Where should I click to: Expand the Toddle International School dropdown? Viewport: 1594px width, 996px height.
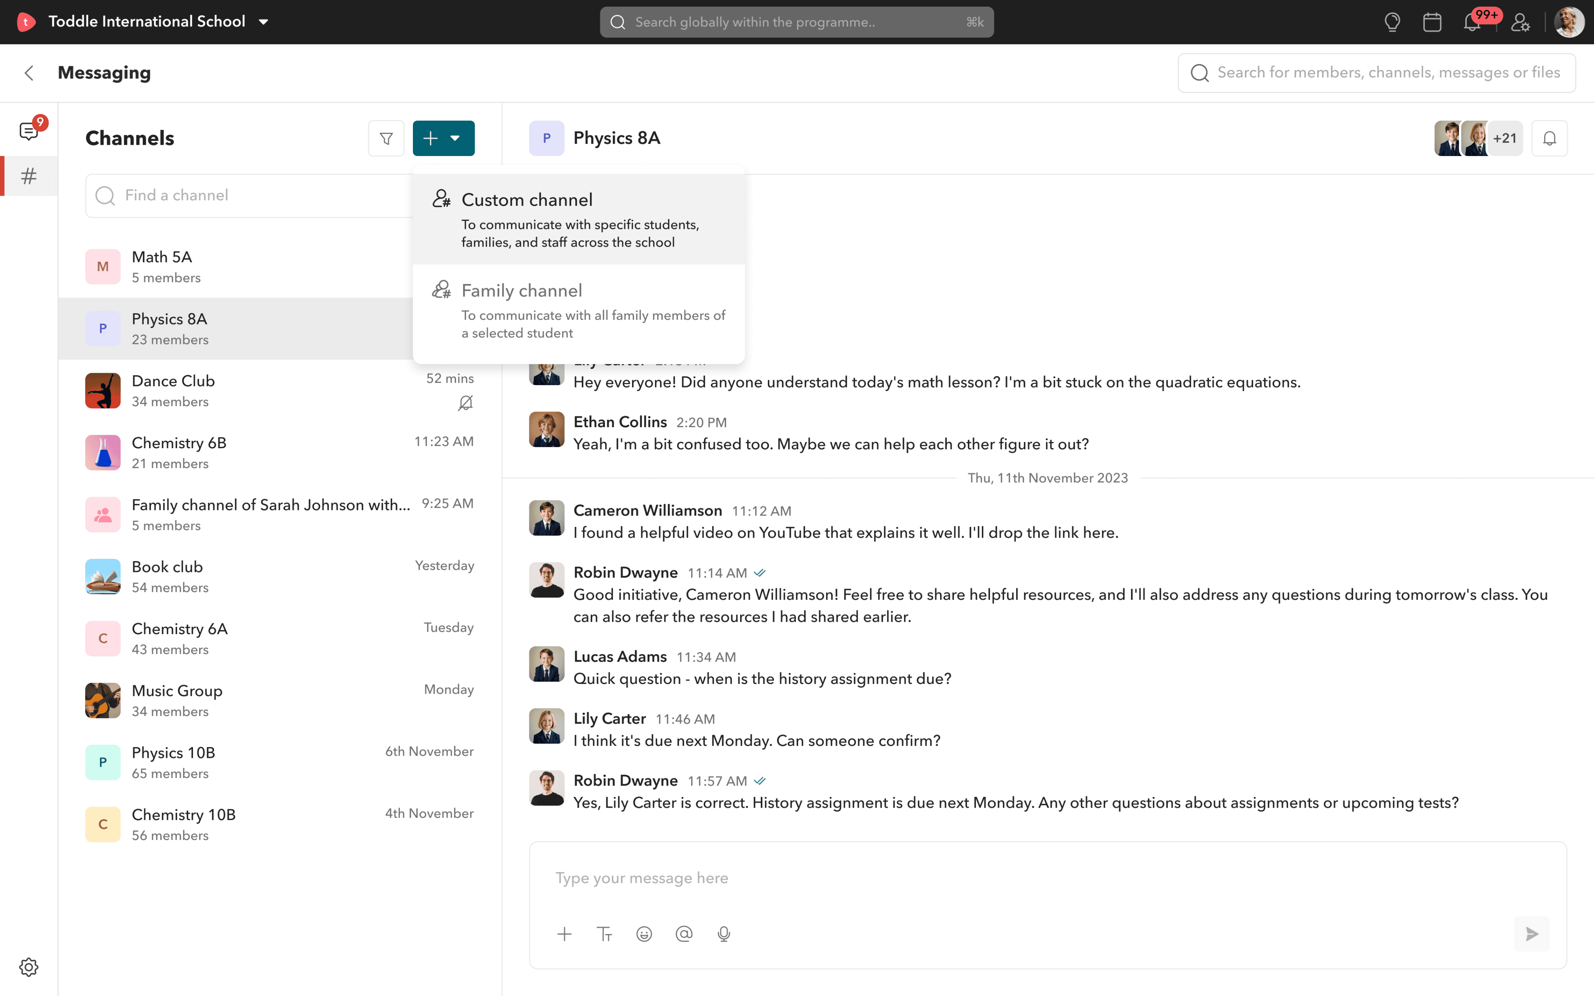(x=263, y=22)
